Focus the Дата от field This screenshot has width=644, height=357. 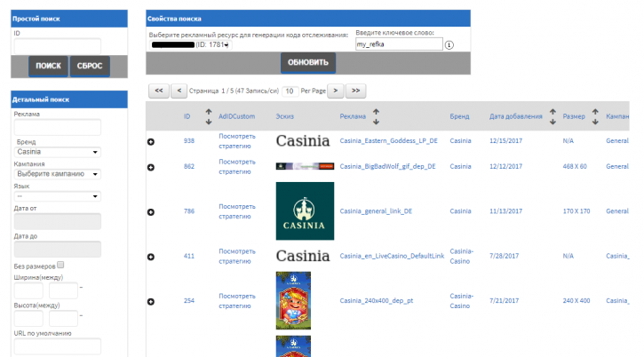tap(58, 221)
